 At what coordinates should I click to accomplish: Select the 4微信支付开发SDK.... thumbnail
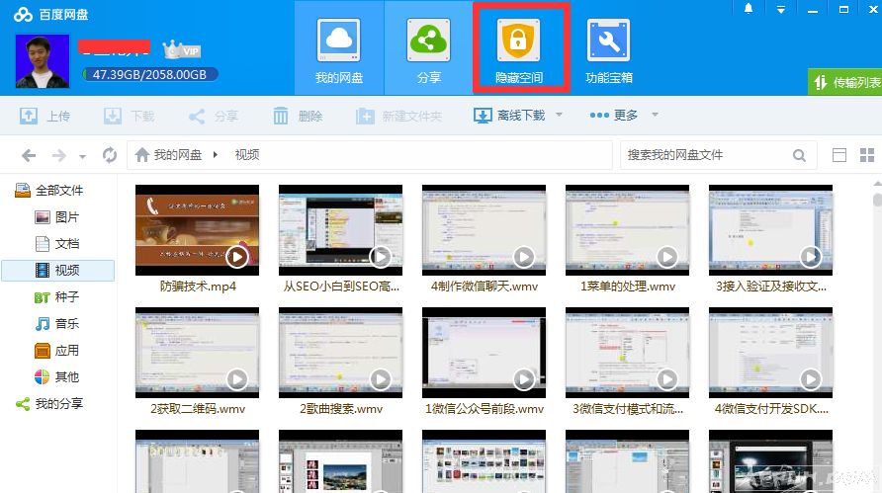(x=771, y=353)
